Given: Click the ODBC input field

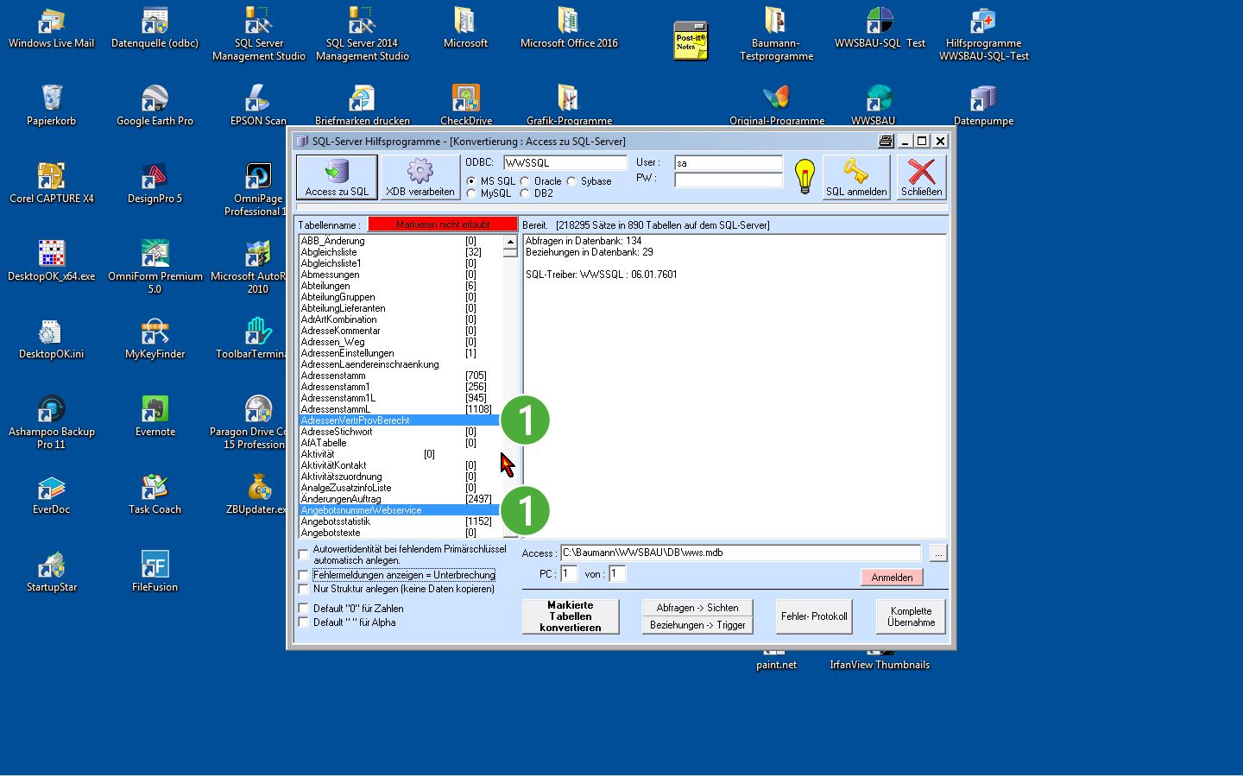Looking at the screenshot, I should [565, 162].
